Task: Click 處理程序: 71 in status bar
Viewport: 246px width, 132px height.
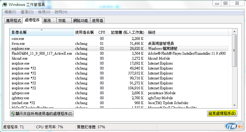Action: point(13,127)
